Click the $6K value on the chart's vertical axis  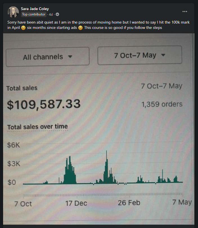point(14,145)
